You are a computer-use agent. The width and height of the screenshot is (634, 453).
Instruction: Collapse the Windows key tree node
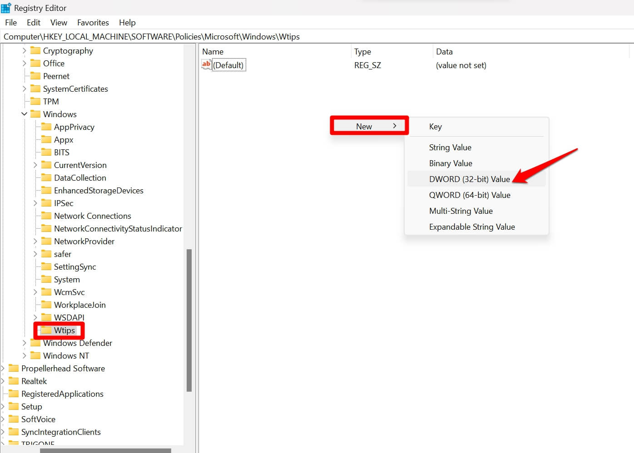click(25, 114)
